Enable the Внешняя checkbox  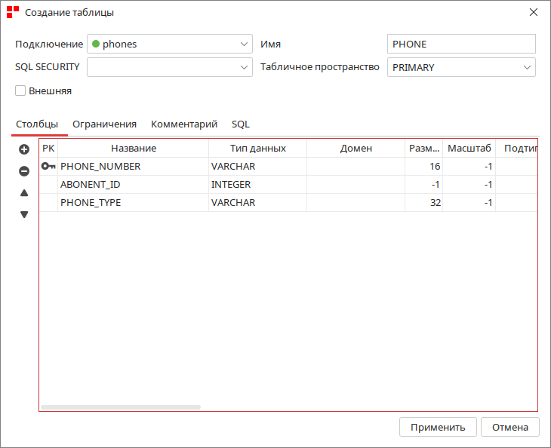pyautogui.click(x=20, y=91)
